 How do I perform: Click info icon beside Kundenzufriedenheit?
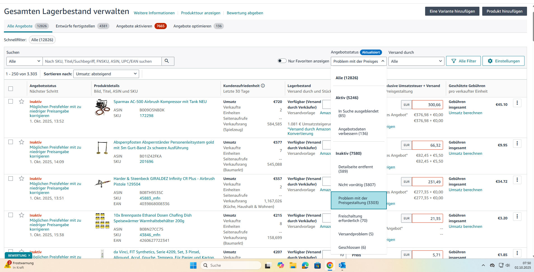pos(263,86)
